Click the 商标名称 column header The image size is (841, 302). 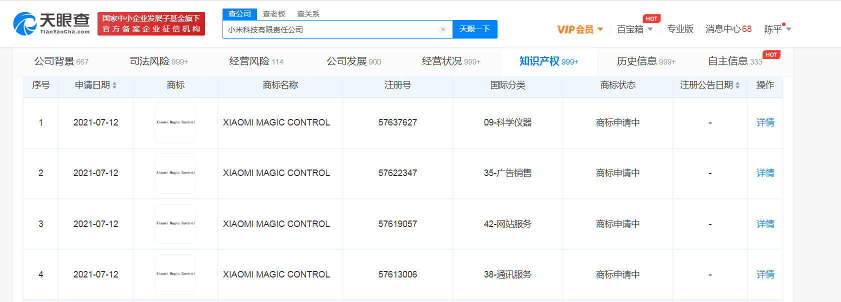click(x=280, y=85)
